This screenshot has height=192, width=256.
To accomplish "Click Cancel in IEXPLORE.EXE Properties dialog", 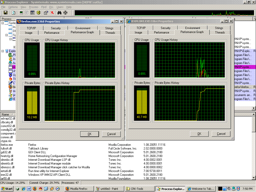I will 221,134.
